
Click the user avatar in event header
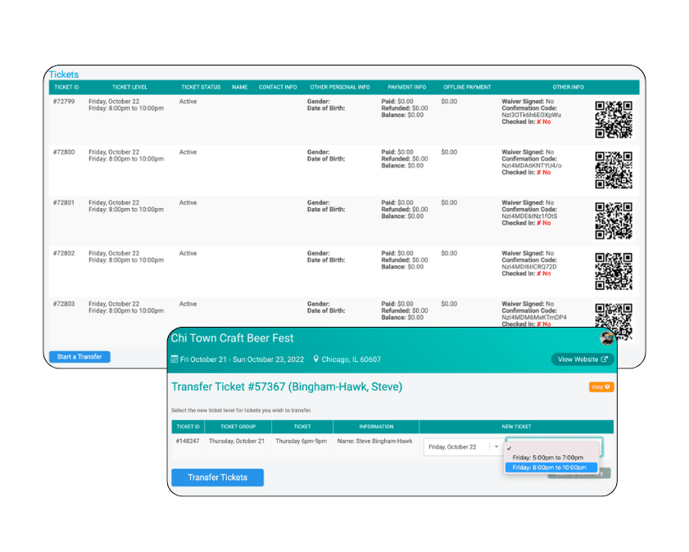606,338
